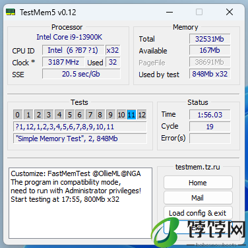Viewport: 248px width, 248px height.
Task: Click the Customize: FastMemTest log line
Action: 76,173
